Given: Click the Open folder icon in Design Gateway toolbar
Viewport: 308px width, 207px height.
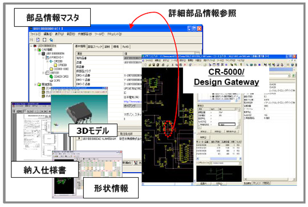Looking at the screenshot, I should [x=149, y=65].
